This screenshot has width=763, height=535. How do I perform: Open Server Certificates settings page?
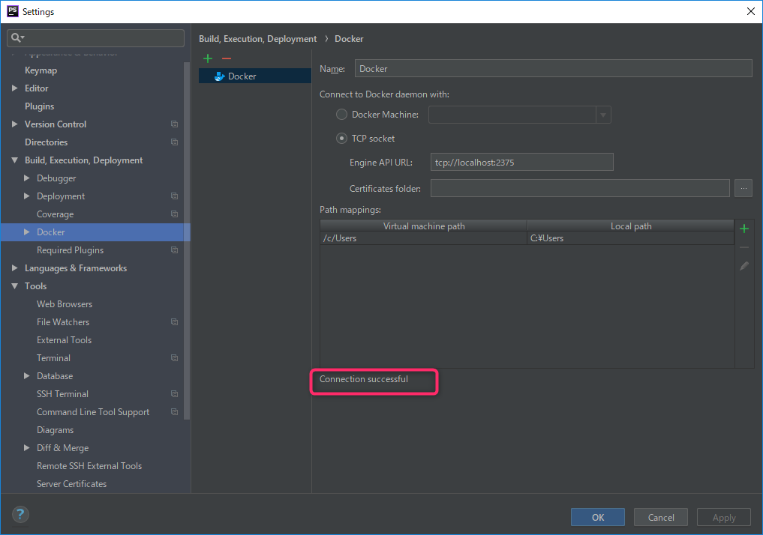click(x=71, y=484)
